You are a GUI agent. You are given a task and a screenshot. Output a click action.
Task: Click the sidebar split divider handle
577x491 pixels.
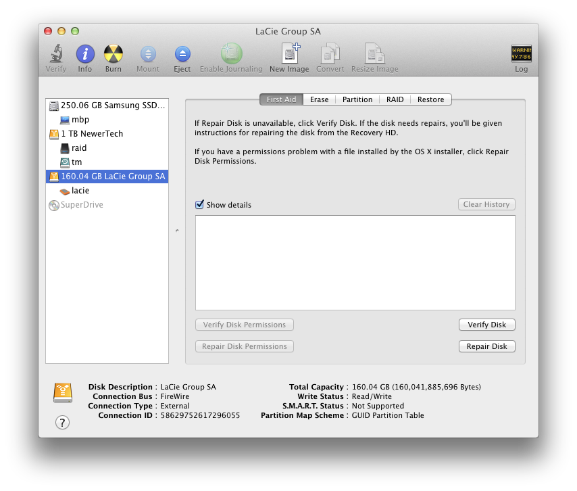click(x=177, y=231)
